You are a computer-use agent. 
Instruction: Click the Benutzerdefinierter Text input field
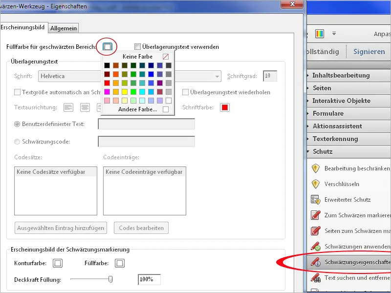pyautogui.click(x=146, y=124)
